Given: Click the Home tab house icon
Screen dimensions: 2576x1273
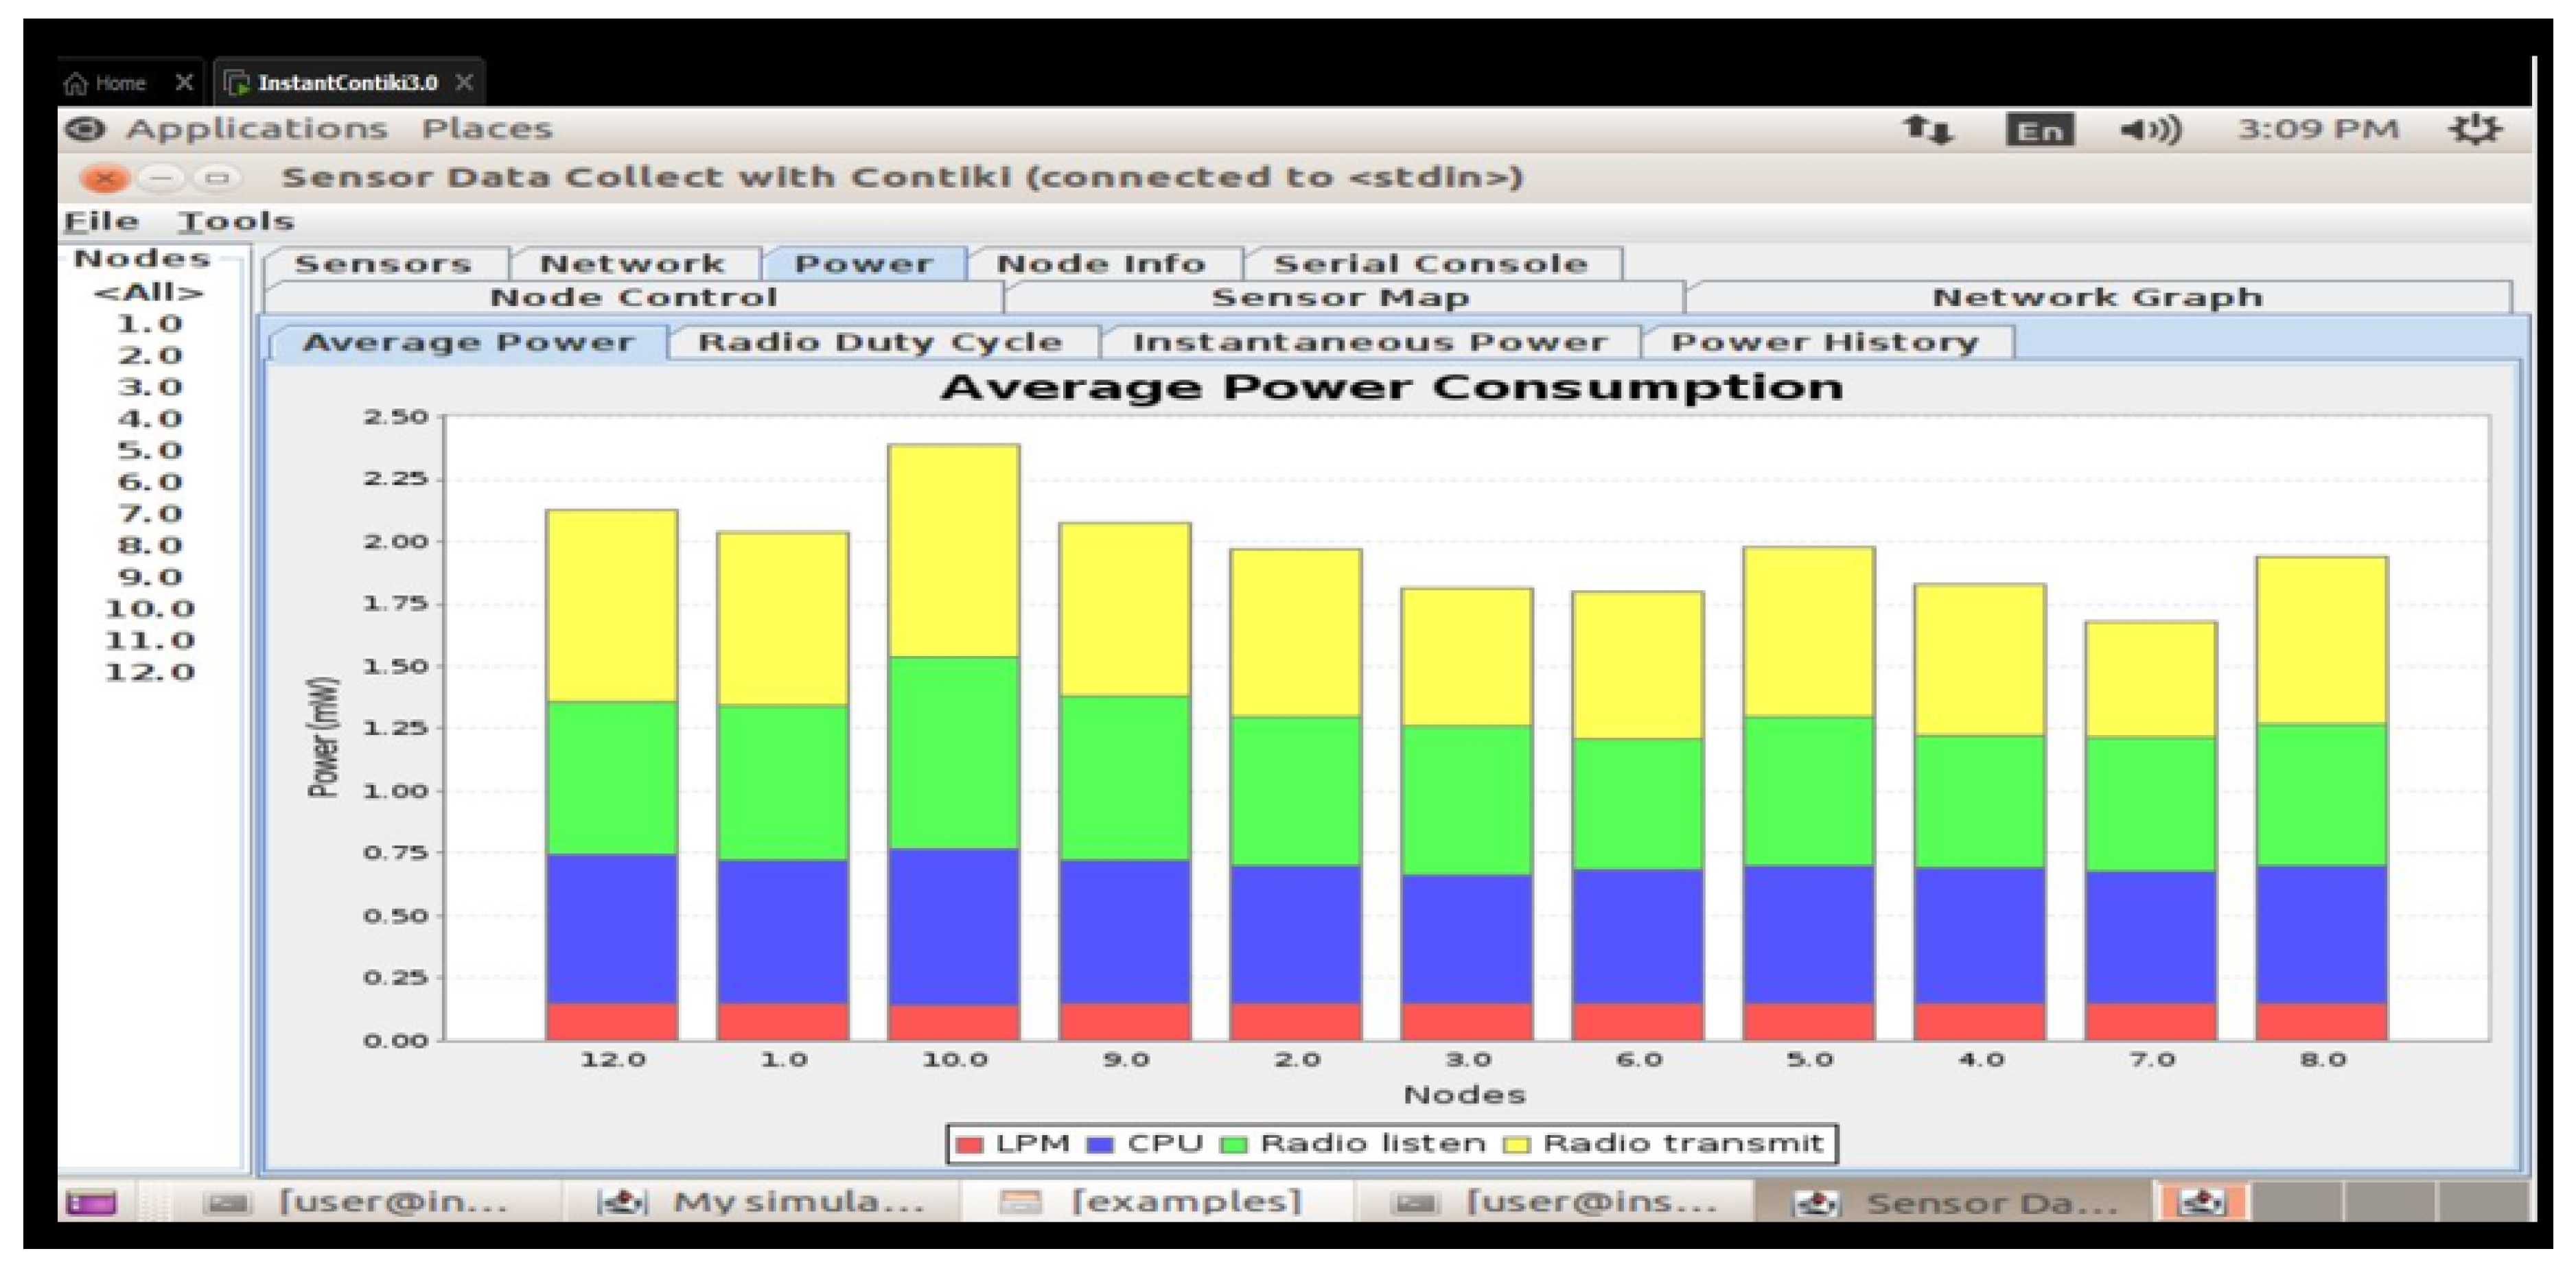Looking at the screenshot, I should [76, 83].
